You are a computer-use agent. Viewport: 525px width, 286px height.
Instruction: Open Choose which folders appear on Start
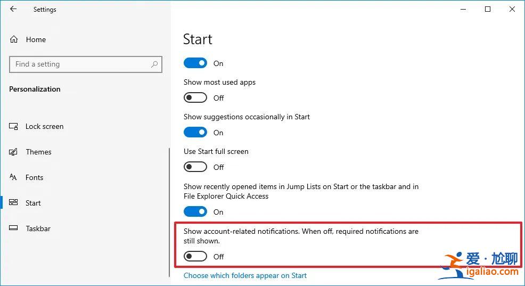point(245,275)
